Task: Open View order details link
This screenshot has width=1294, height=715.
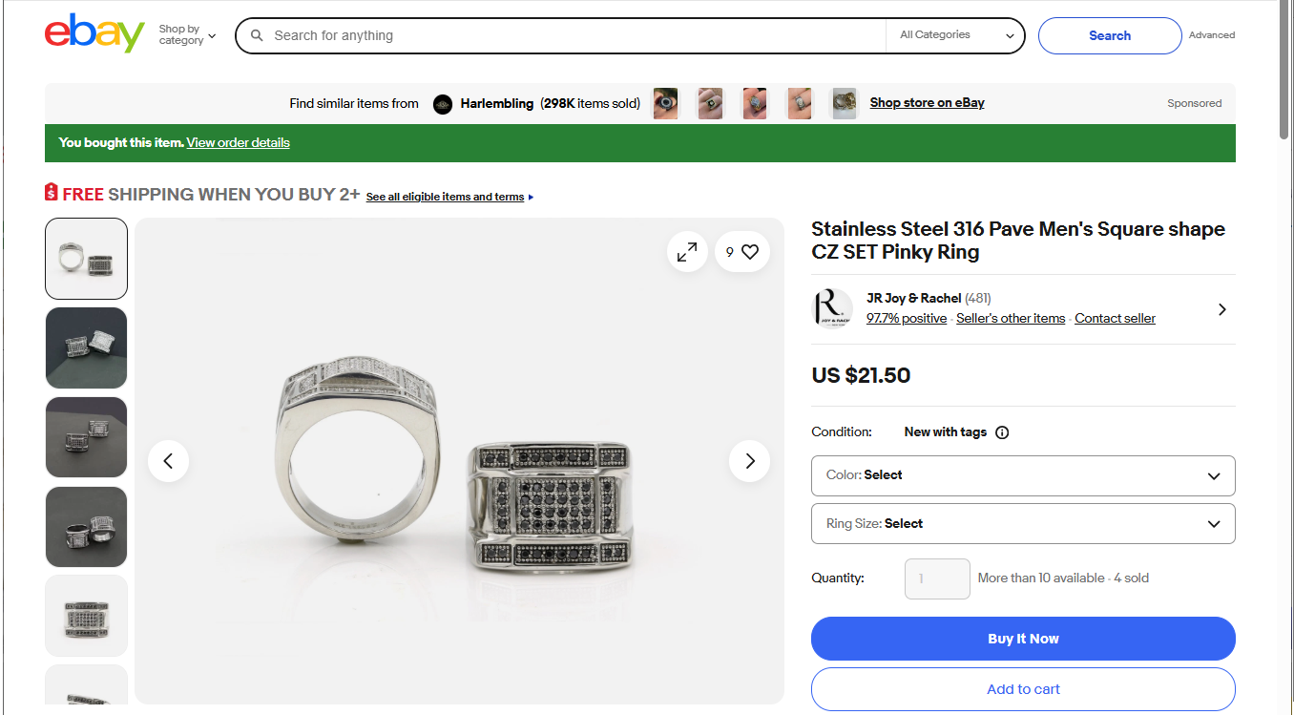Action: (238, 143)
